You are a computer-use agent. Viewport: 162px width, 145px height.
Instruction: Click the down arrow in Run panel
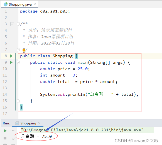pos(13,138)
